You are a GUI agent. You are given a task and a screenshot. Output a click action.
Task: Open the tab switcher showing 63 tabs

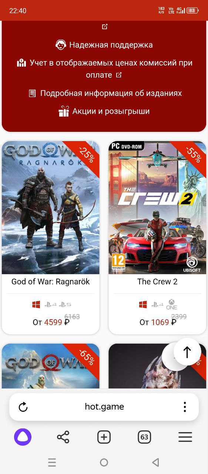(x=144, y=437)
